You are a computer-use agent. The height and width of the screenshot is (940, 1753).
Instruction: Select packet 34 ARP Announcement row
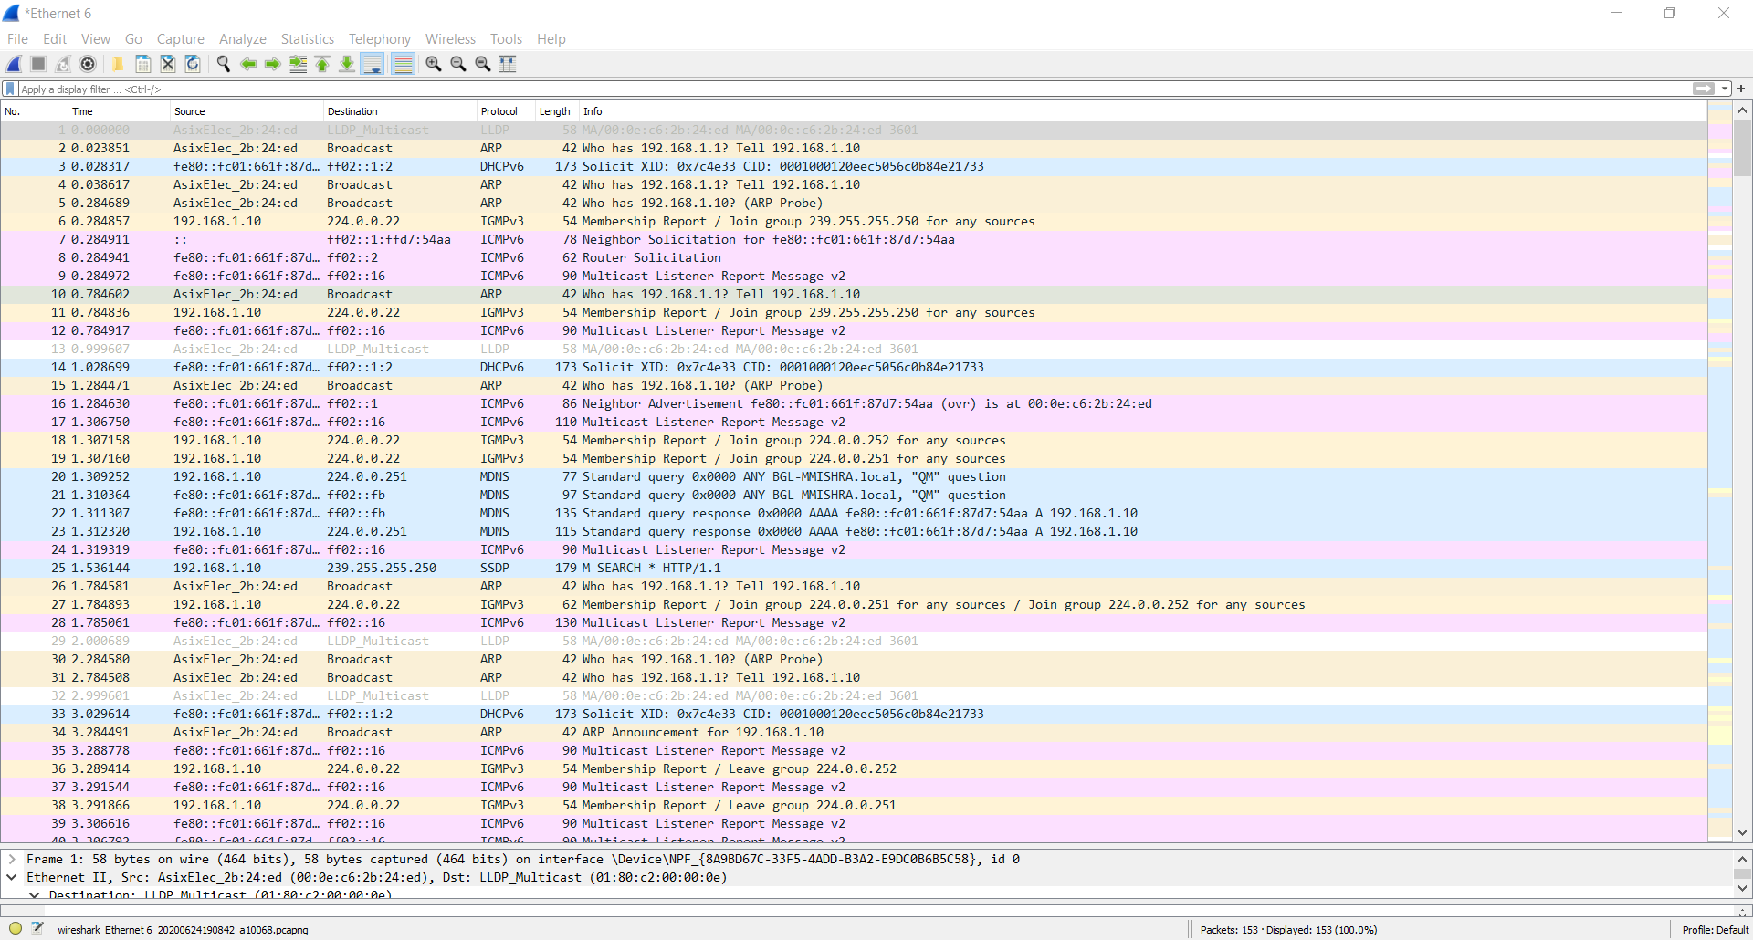854,732
